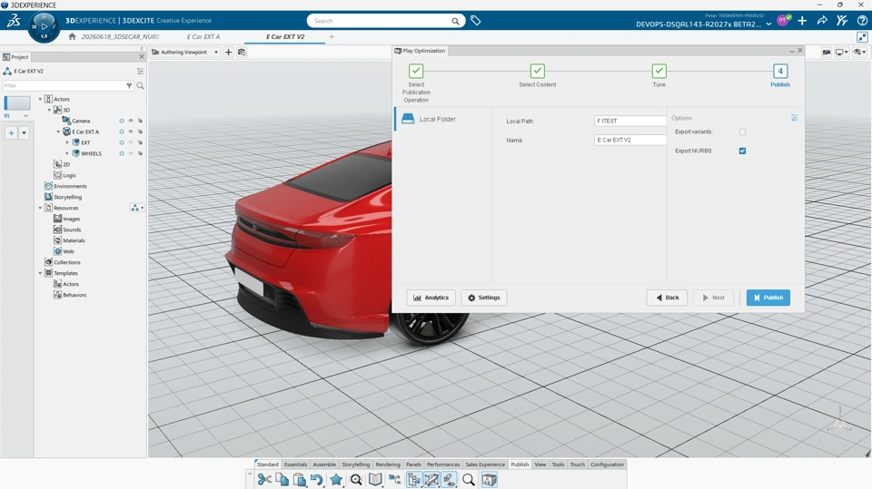This screenshot has width=872, height=489.
Task: Click the tag icon beside search bar
Action: [x=475, y=21]
